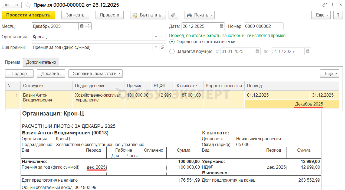Click the forward navigation arrow

coord(17,5)
